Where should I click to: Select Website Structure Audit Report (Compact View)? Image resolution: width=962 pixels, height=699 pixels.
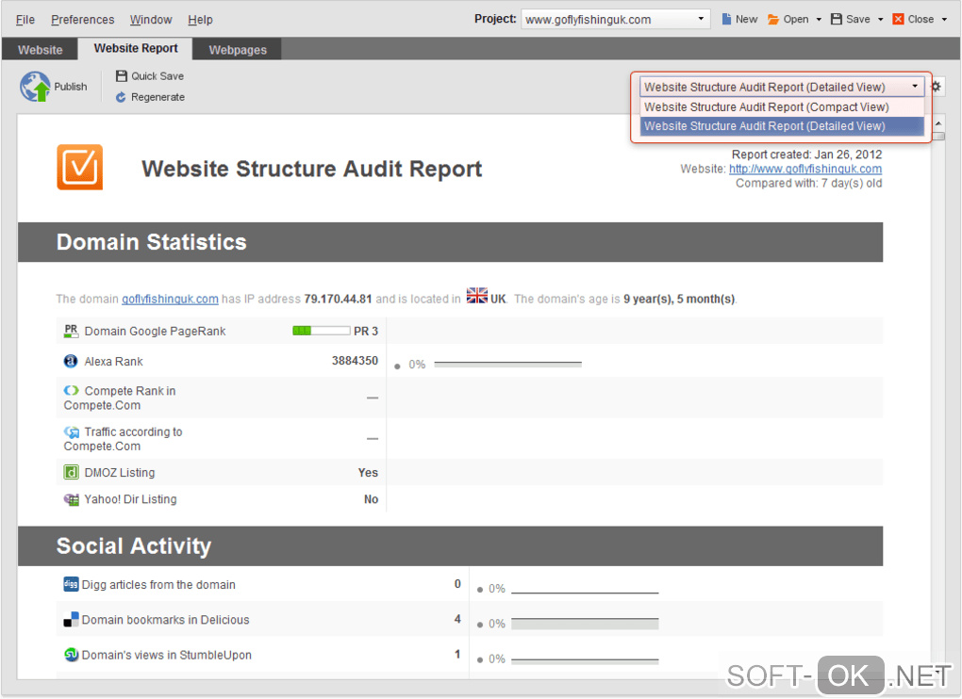click(782, 107)
